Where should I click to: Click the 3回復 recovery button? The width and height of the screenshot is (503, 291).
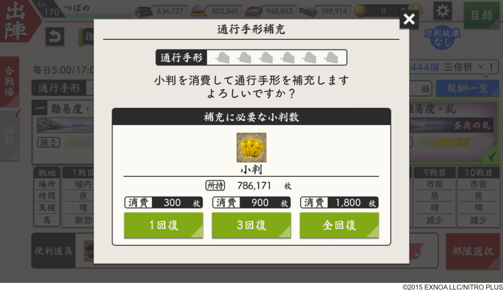click(252, 225)
